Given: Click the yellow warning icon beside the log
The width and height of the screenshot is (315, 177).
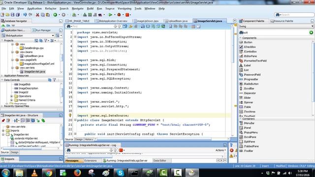Looking at the screenshot, I should tap(231, 156).
